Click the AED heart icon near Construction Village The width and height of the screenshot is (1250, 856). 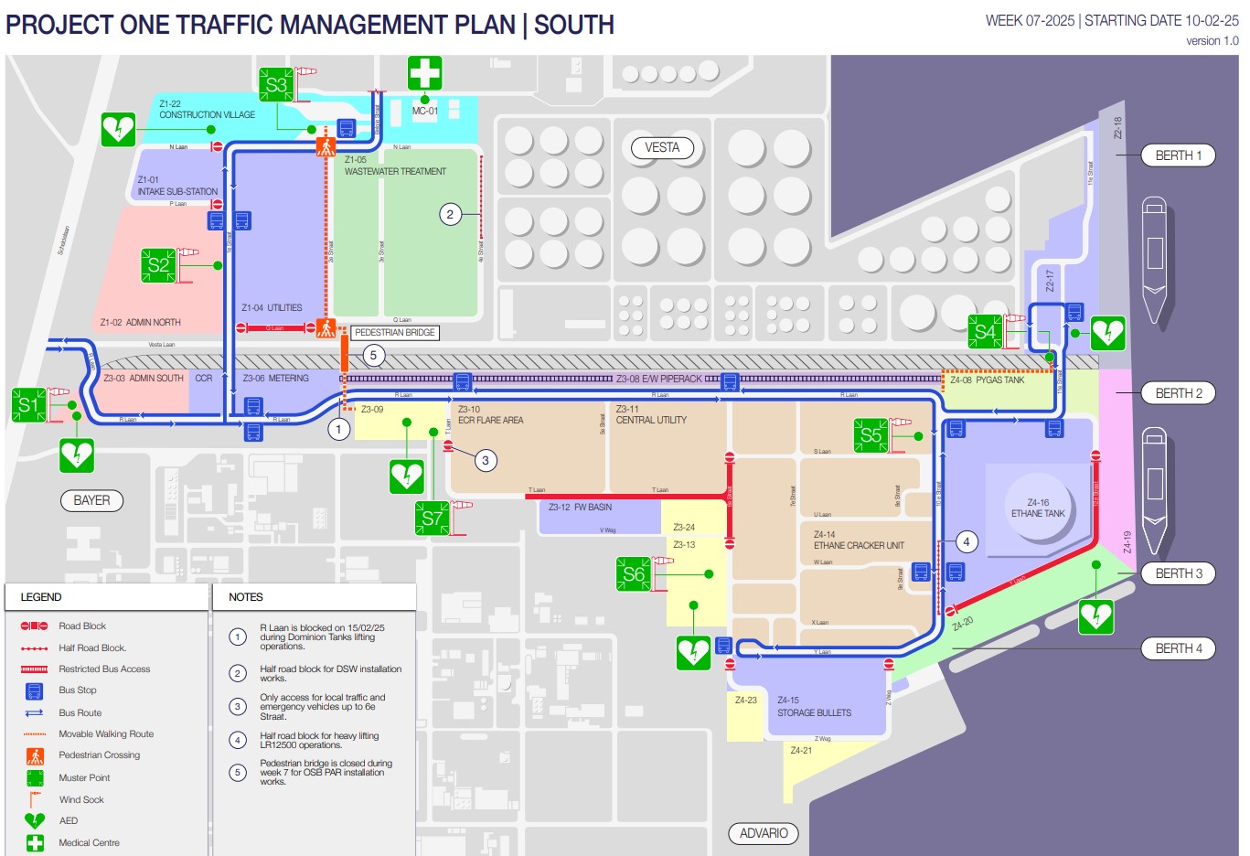[118, 130]
